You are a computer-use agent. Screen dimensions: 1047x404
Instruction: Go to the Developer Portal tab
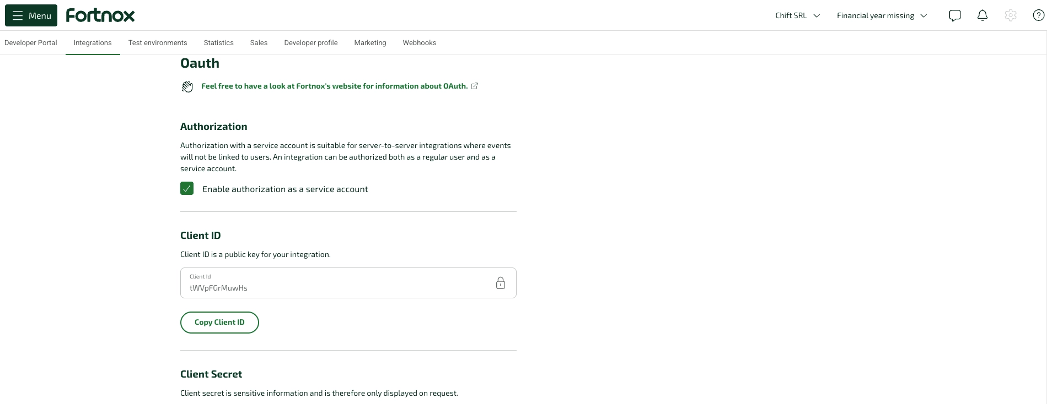(x=31, y=42)
